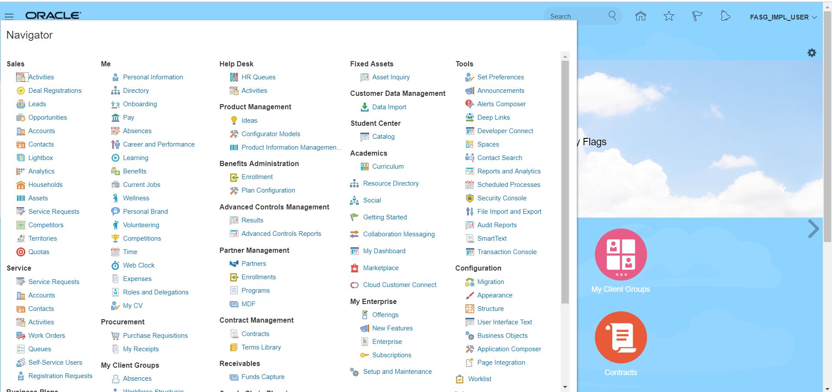
Task: Click the Ideas lightbulb icon
Action: click(x=234, y=121)
